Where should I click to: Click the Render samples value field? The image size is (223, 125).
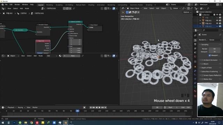pos(215,49)
